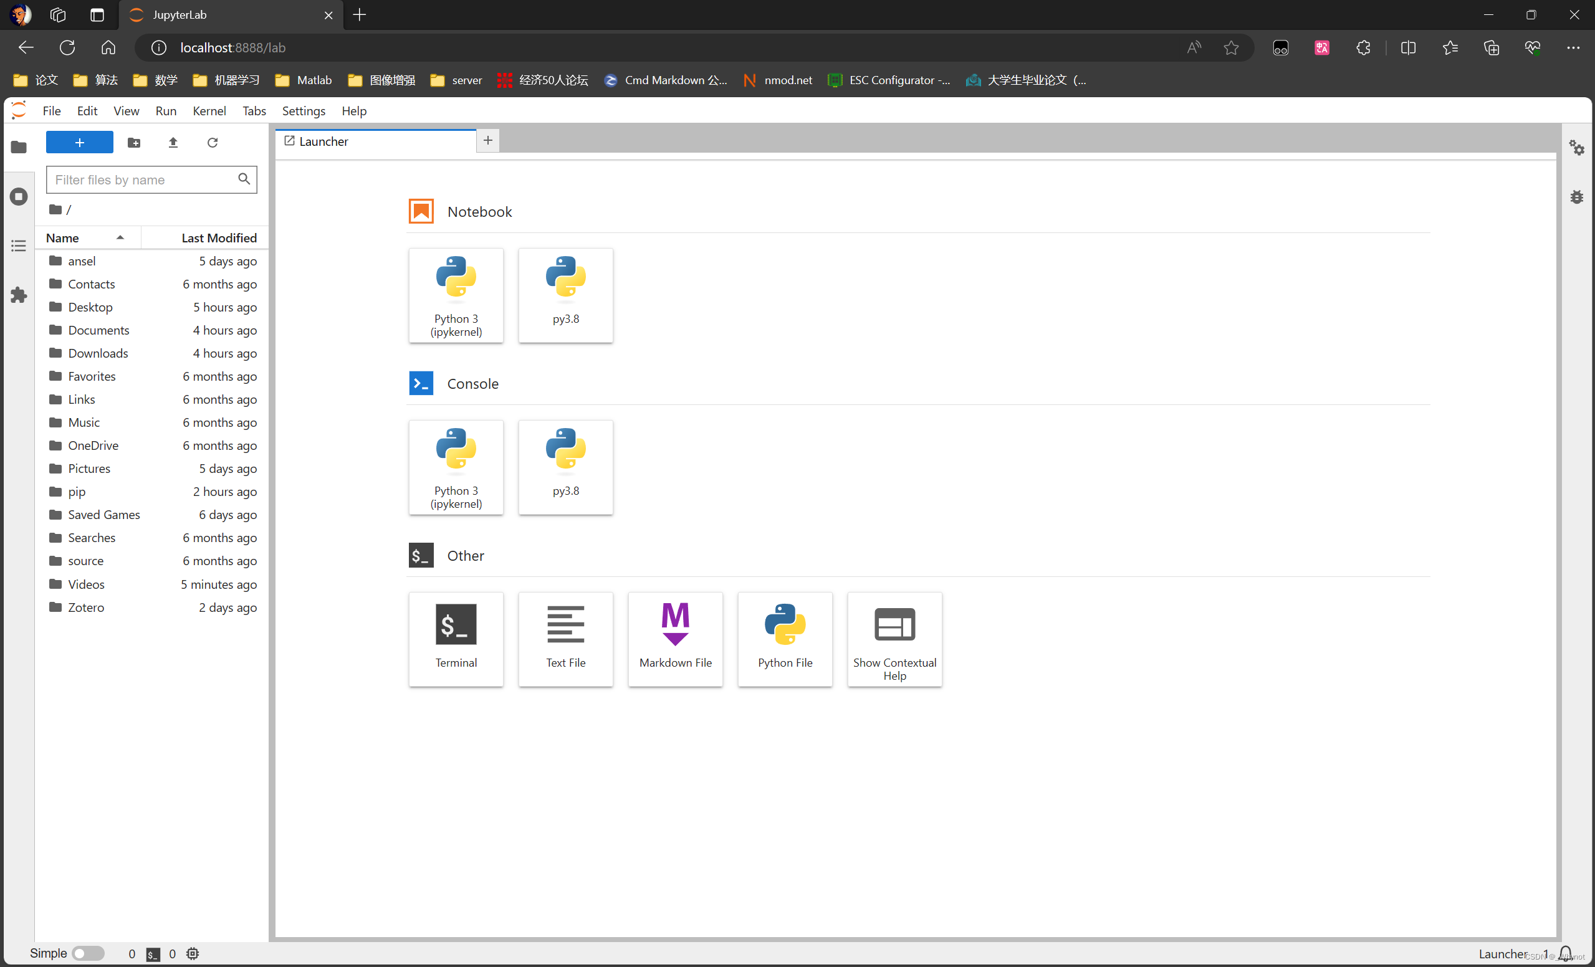Open the Extension Manager puzzle icon
The height and width of the screenshot is (967, 1595).
[19, 295]
